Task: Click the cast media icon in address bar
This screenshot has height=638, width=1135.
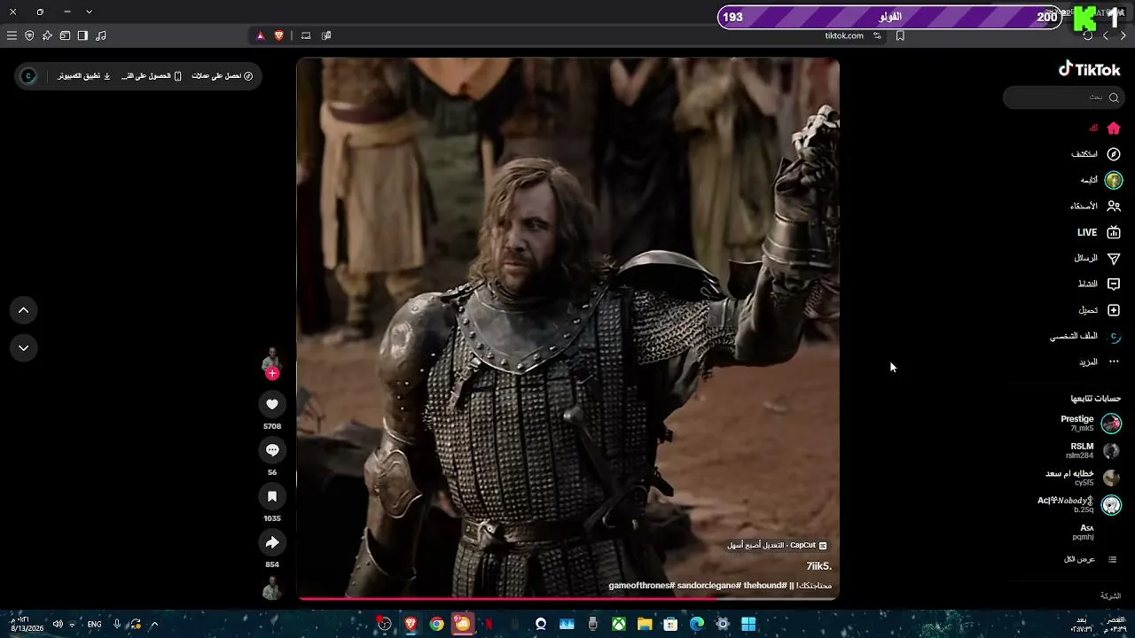Action: [306, 35]
